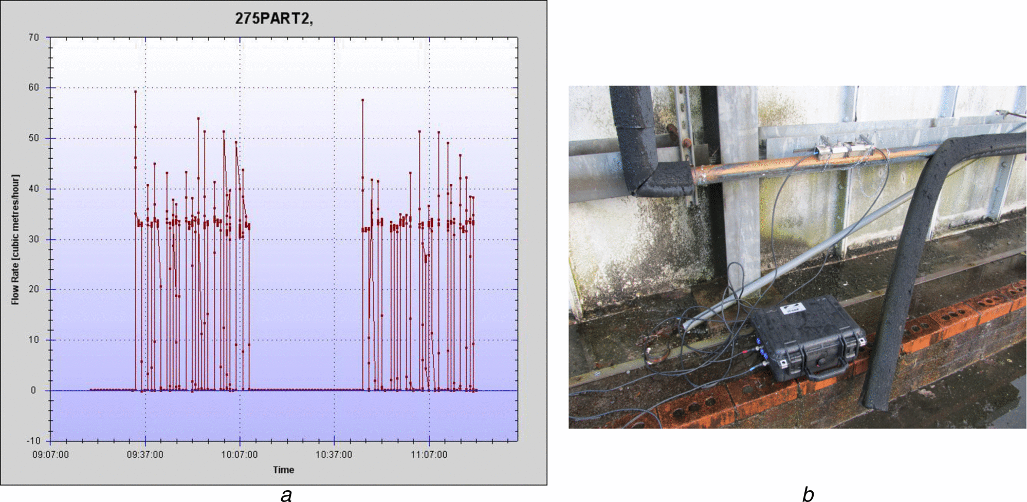1027x502 pixels.
Task: Click the 10 value on the y-axis
Action: [33, 340]
